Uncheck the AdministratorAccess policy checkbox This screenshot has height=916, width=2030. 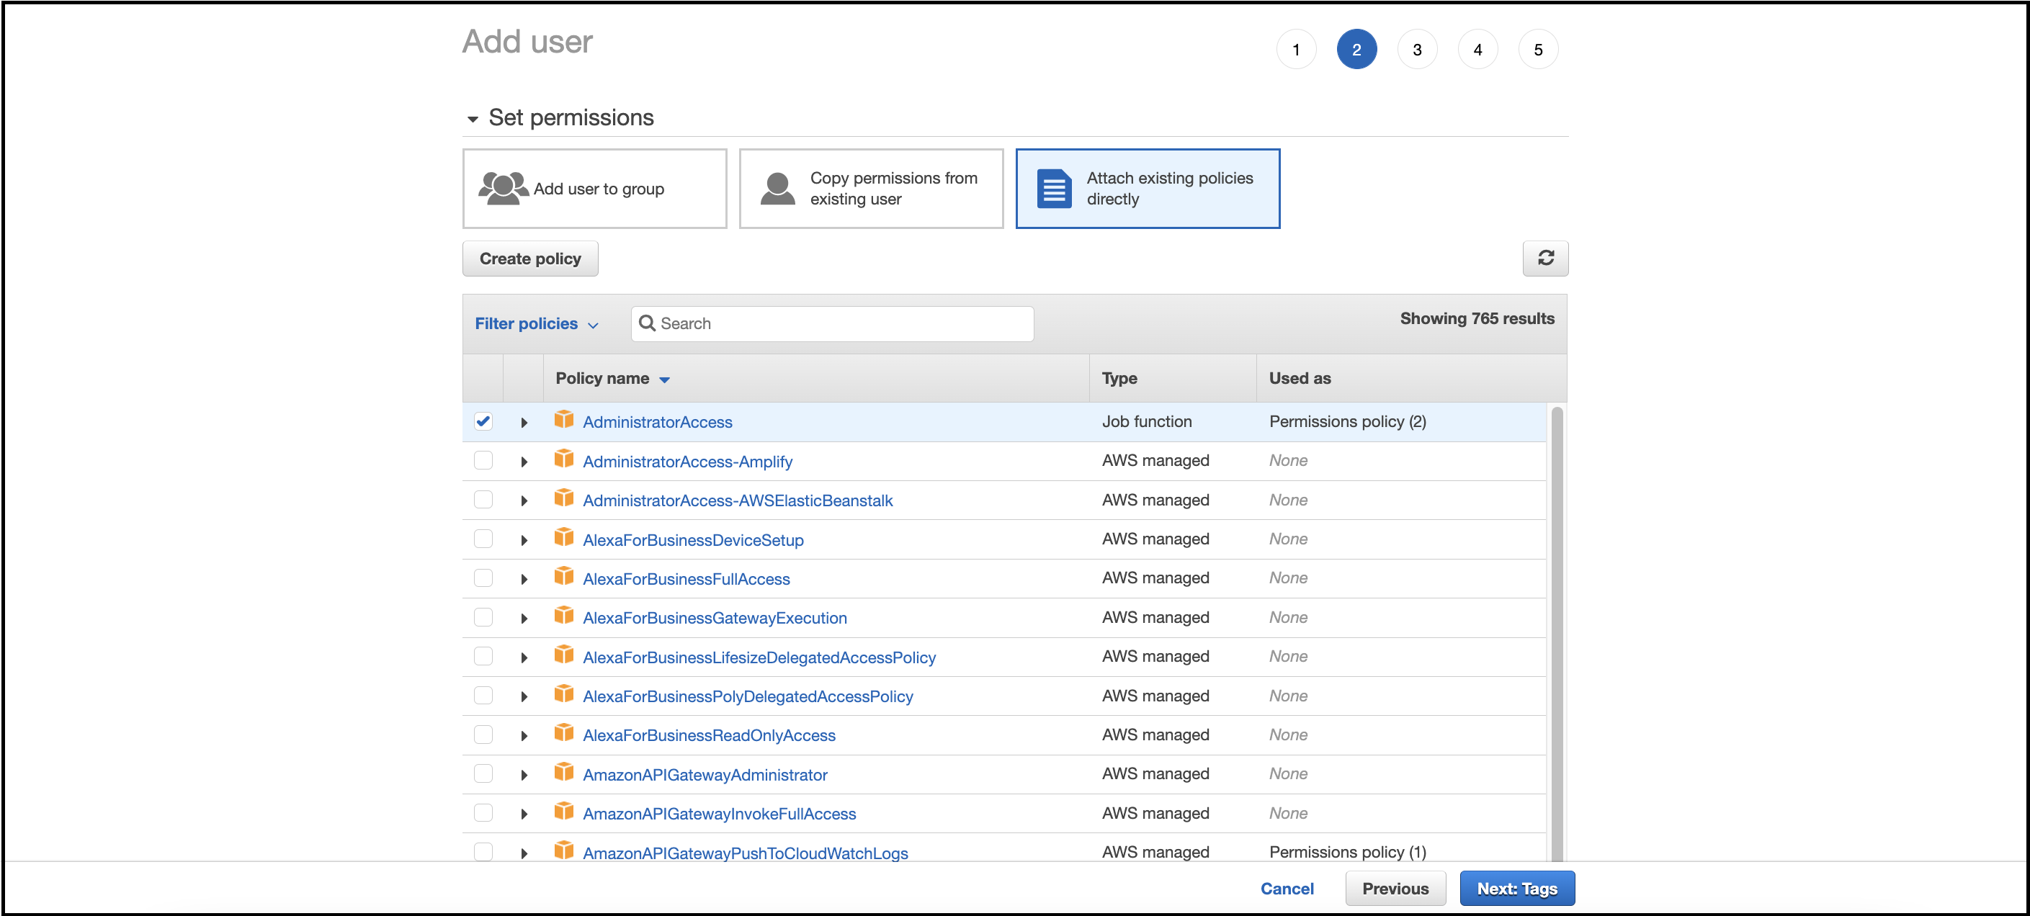pyautogui.click(x=483, y=421)
